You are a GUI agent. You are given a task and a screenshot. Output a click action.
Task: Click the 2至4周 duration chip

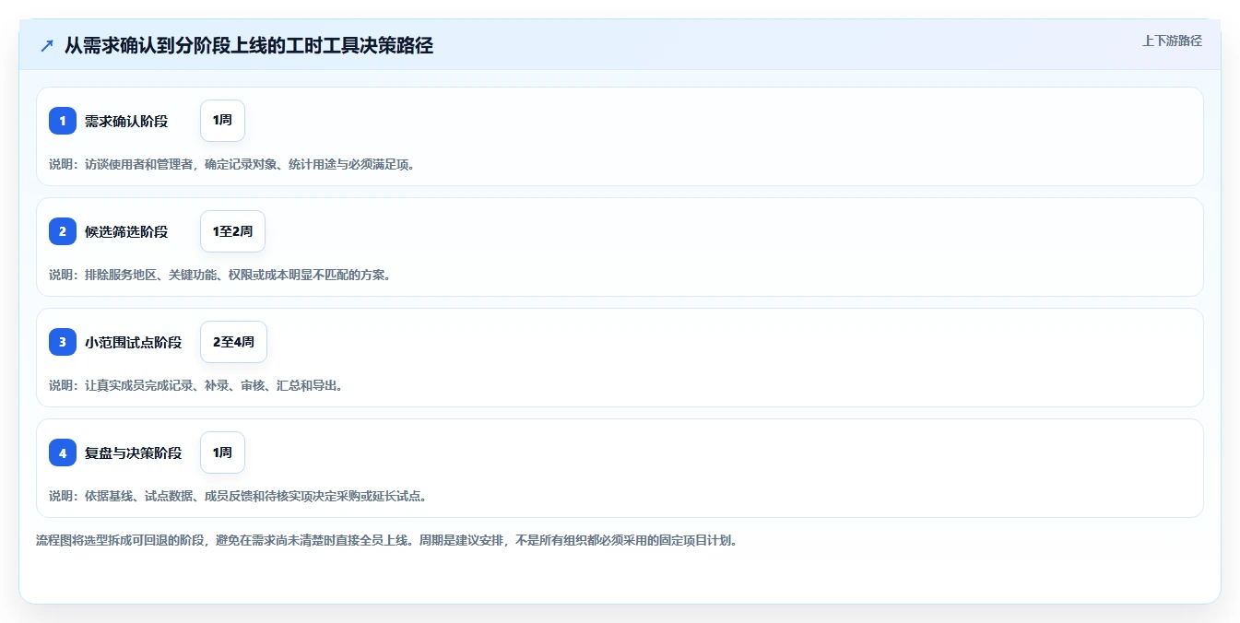(233, 342)
